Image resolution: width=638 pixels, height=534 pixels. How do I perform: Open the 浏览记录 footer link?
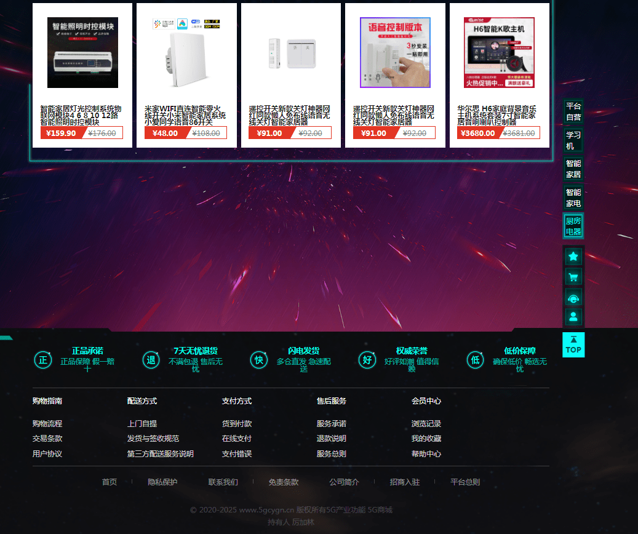click(x=426, y=424)
